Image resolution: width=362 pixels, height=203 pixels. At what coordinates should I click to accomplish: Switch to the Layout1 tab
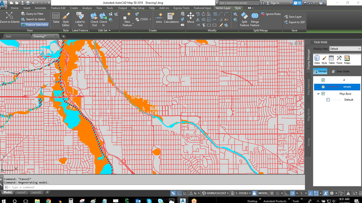(x=21, y=192)
